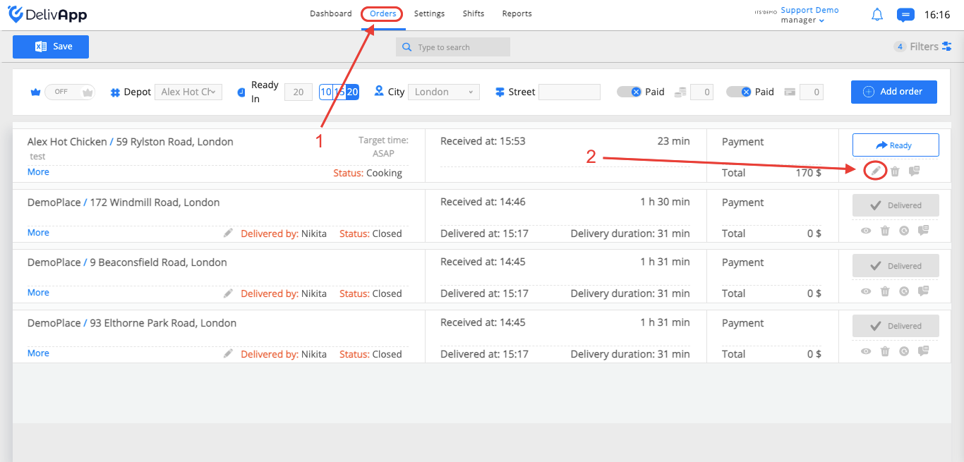
Task: Open history clock icon for 9 Beaconsfield Road order
Action: click(904, 291)
